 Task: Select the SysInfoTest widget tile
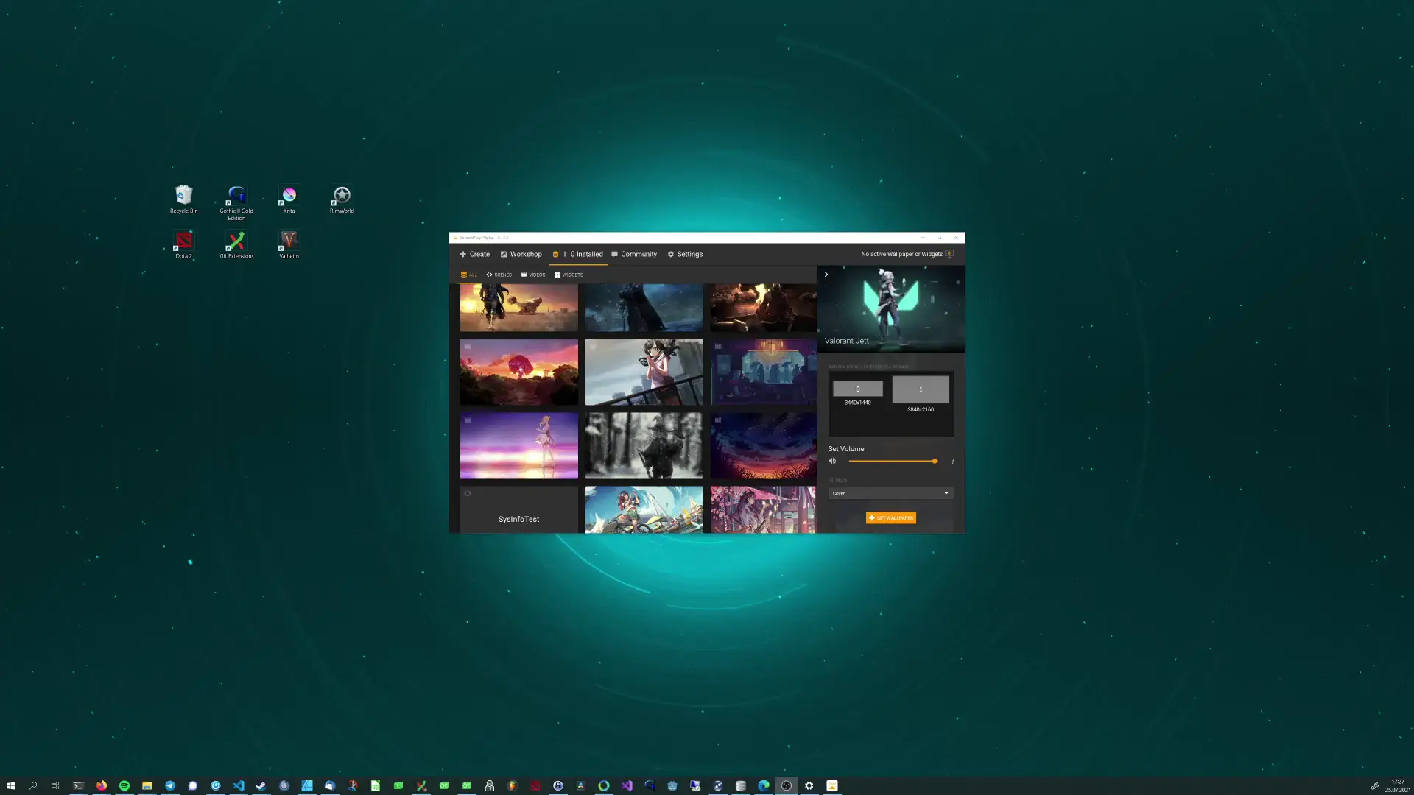(519, 509)
